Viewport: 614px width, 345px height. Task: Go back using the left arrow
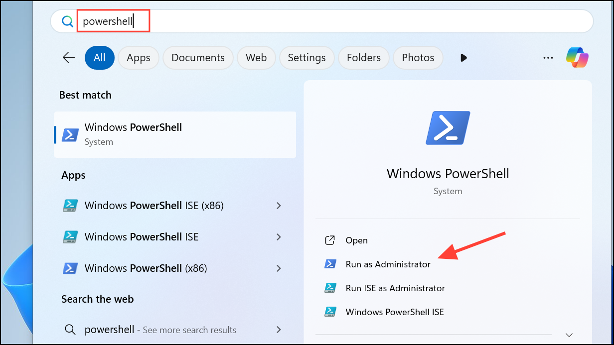tap(69, 58)
